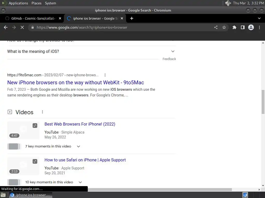Click key moments thumbnail beside 7 key moments
This screenshot has width=265, height=198.
click(x=14, y=146)
